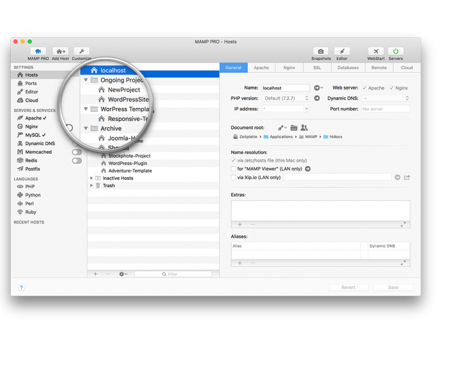Click the Add Host toolbar icon
This screenshot has width=450, height=377.
tap(60, 51)
